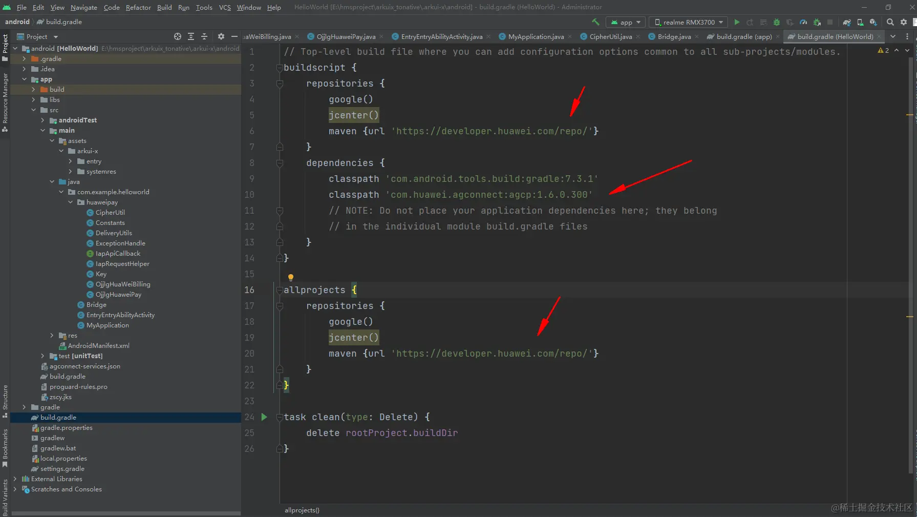917x517 pixels.
Task: Click Collapse All in Project panel
Action: 204,36
